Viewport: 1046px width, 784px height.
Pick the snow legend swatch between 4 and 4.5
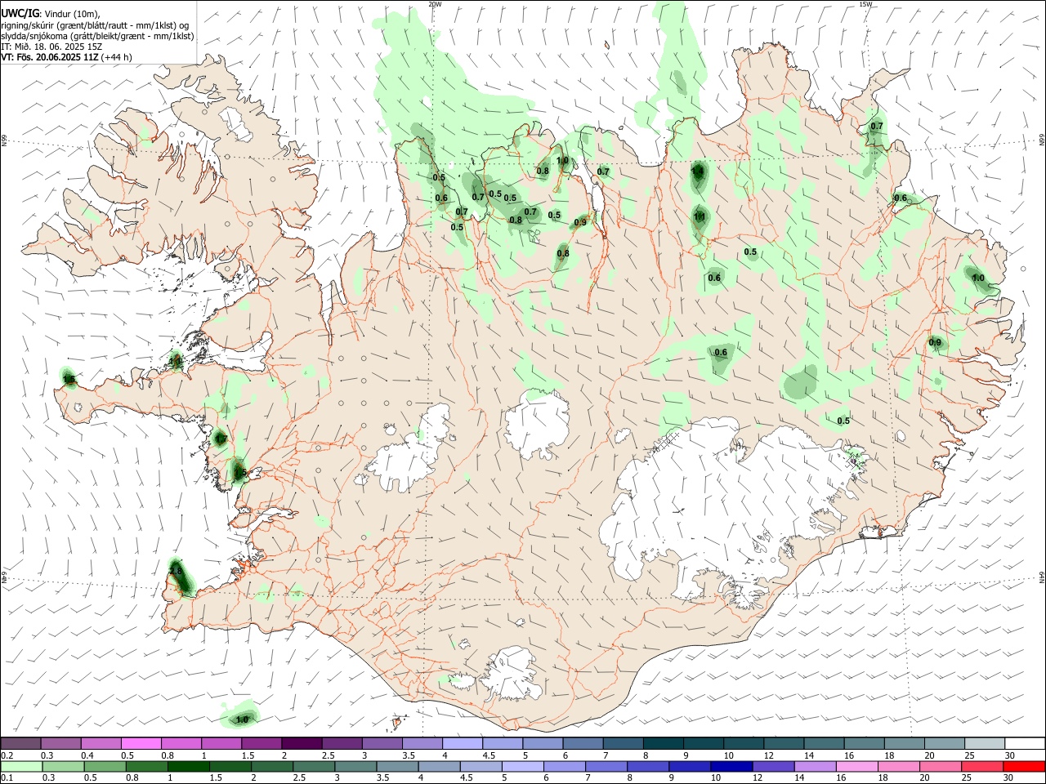[463, 744]
